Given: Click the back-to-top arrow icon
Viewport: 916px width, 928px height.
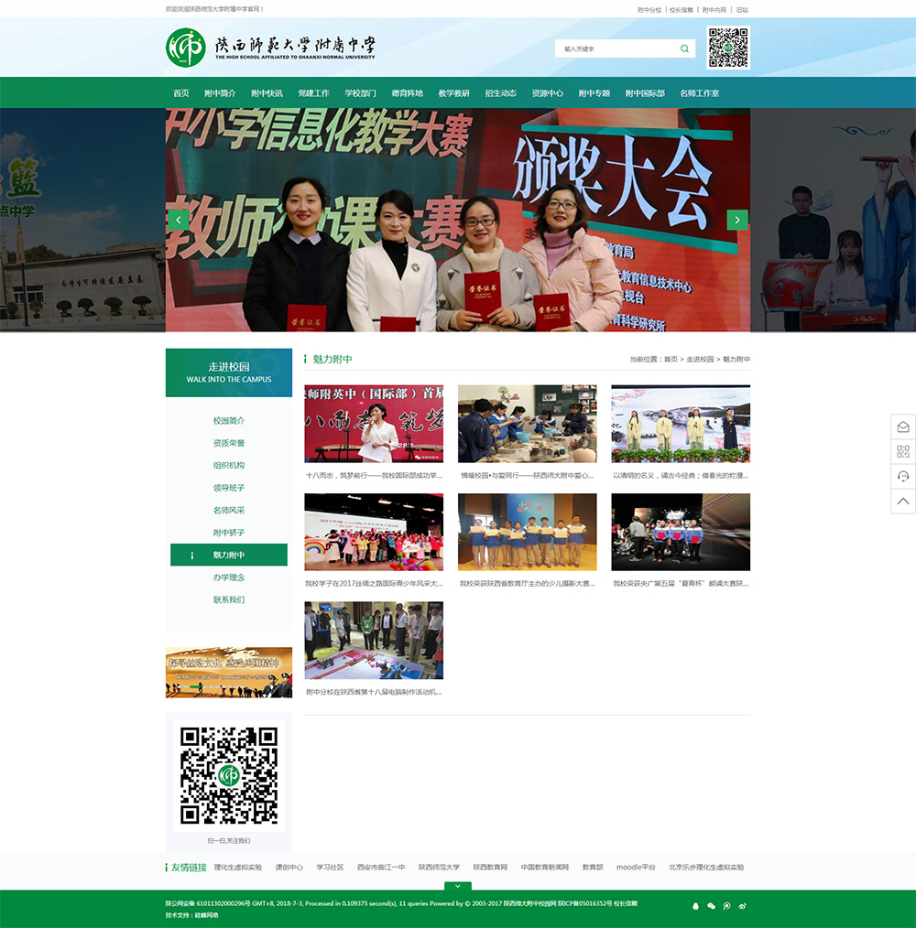Looking at the screenshot, I should (903, 501).
